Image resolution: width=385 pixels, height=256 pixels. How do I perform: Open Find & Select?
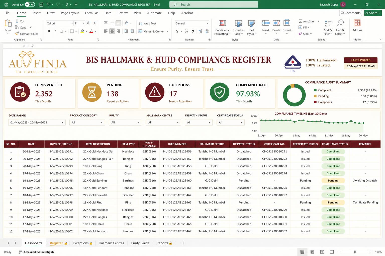[x=340, y=27]
